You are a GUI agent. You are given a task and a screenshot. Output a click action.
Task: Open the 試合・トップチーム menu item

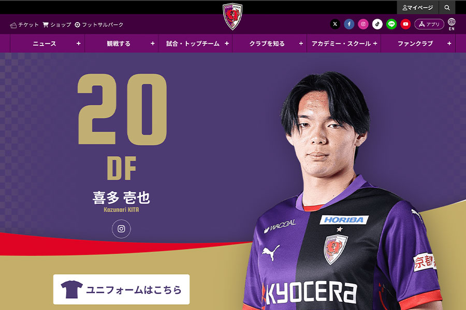[193, 43]
